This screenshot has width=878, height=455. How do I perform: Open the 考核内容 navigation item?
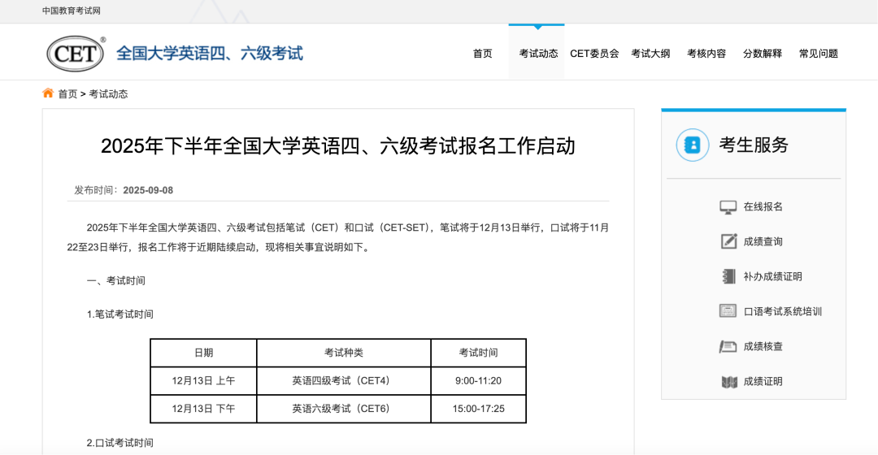tap(706, 54)
